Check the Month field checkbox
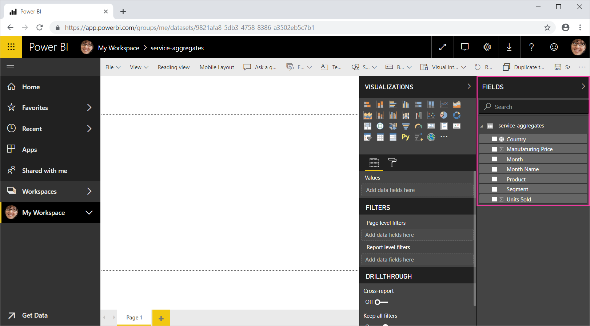 (494, 159)
